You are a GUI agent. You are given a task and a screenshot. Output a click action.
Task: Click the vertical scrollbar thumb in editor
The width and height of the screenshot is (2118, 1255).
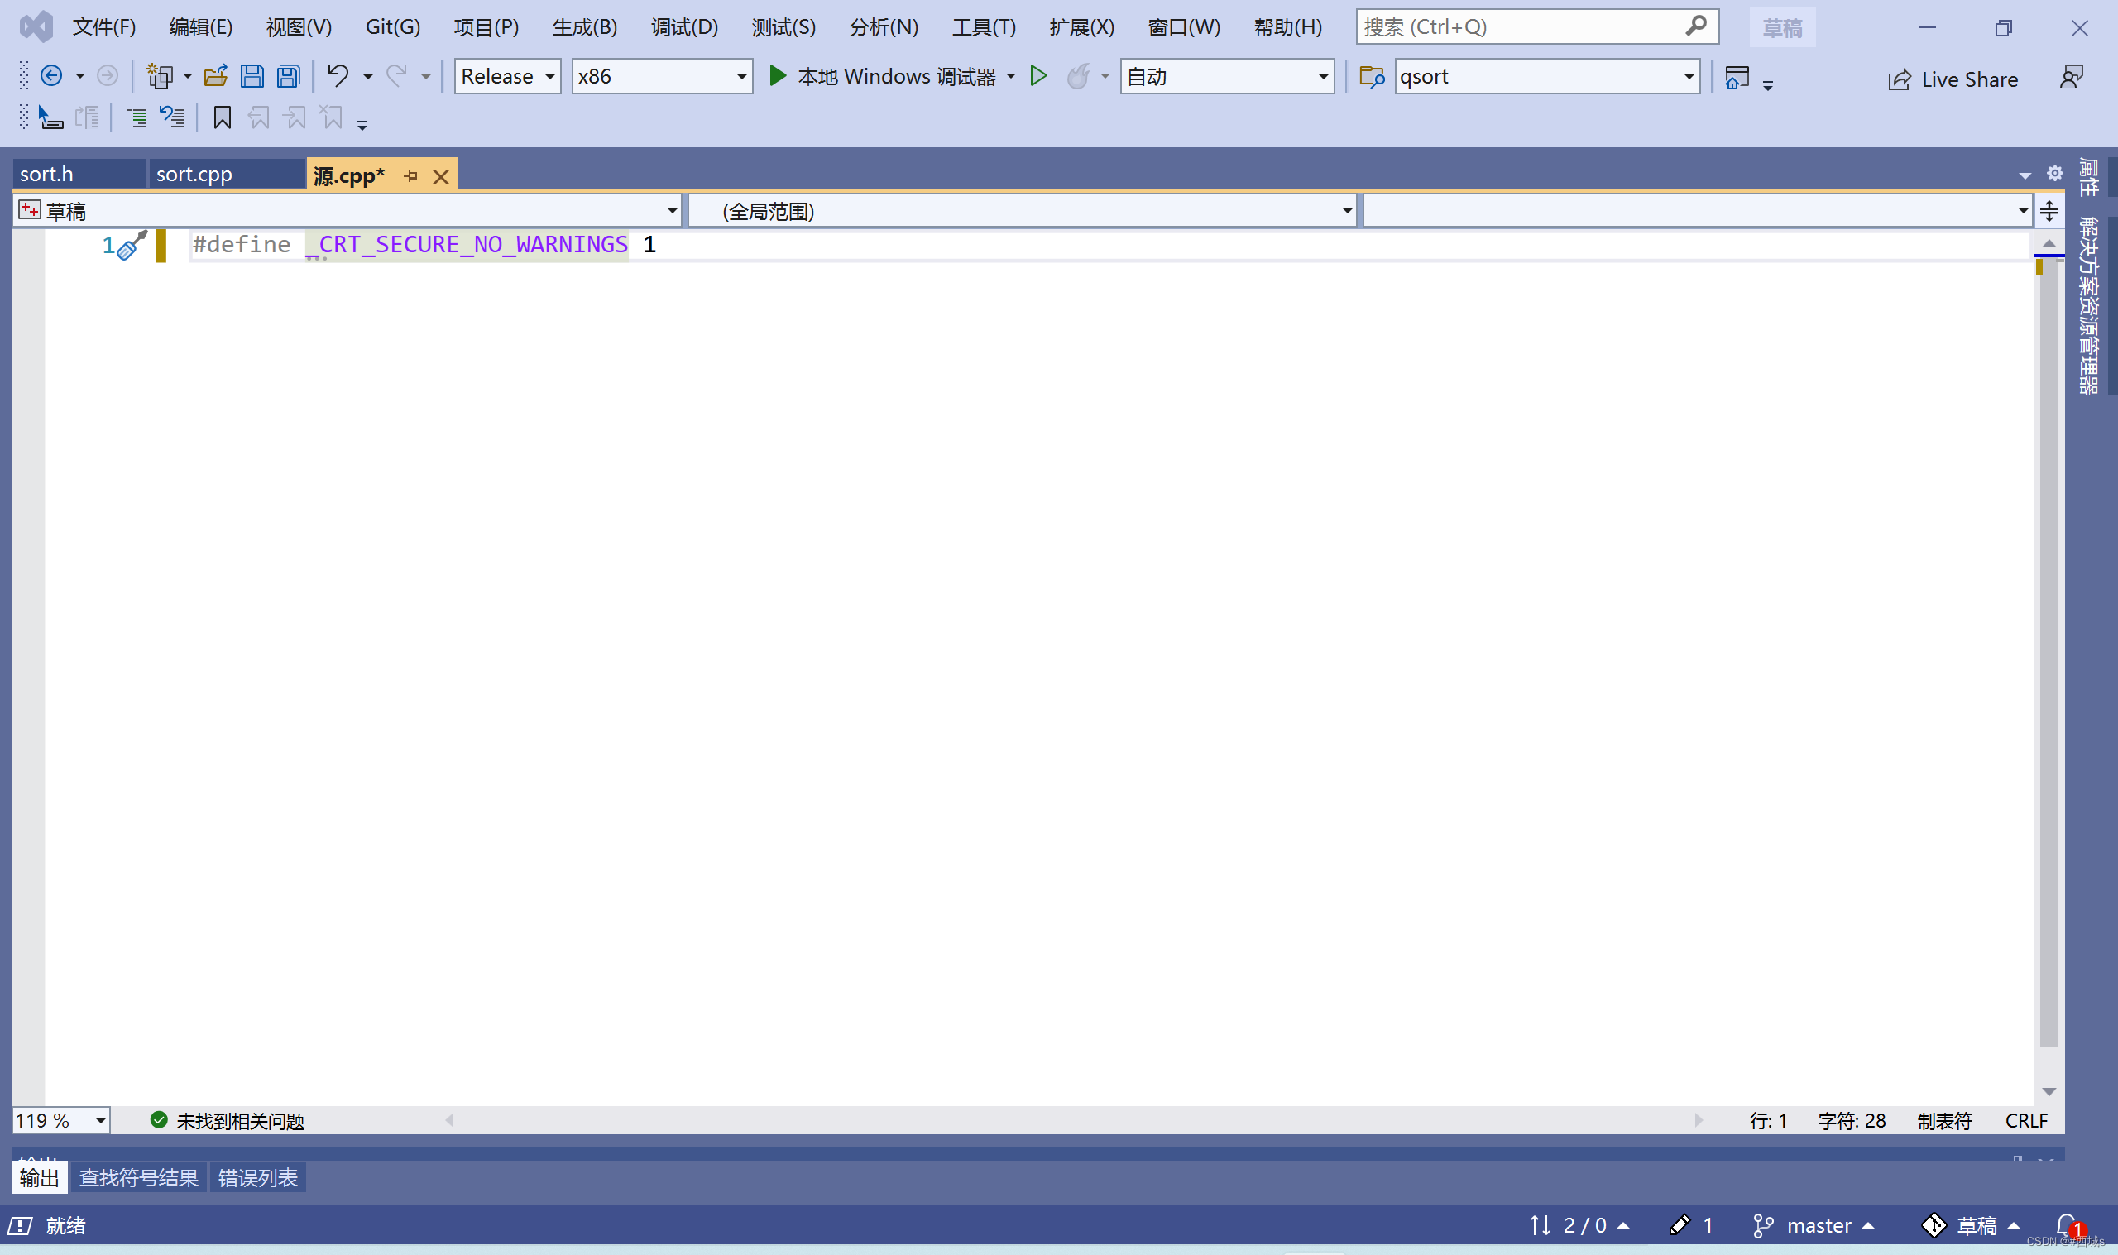pos(2048,651)
